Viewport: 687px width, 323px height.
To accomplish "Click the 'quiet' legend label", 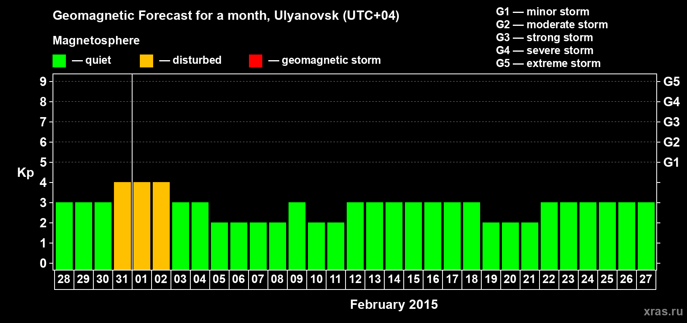I will pos(98,60).
